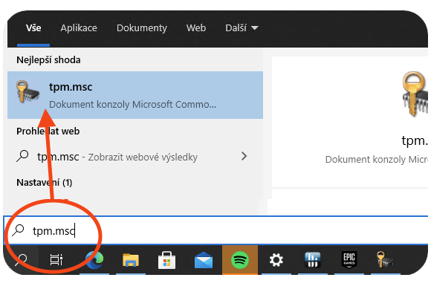431x289 pixels.
Task: Select Nastavení (1) section header
Action: coord(45,183)
